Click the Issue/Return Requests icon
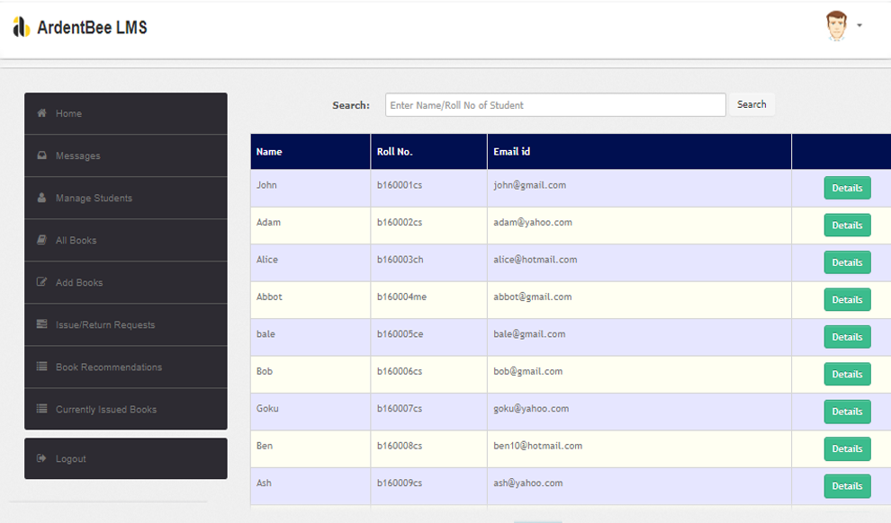The height and width of the screenshot is (523, 891). tap(41, 324)
